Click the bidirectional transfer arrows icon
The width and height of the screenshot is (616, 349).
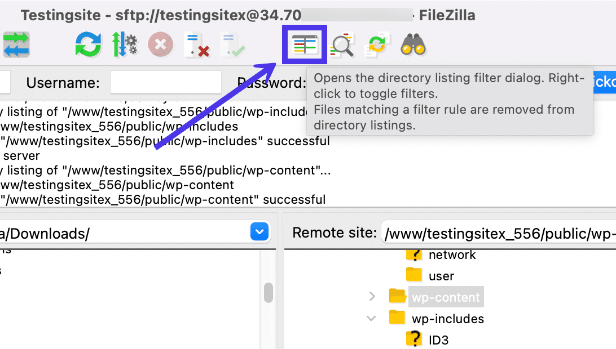16,44
